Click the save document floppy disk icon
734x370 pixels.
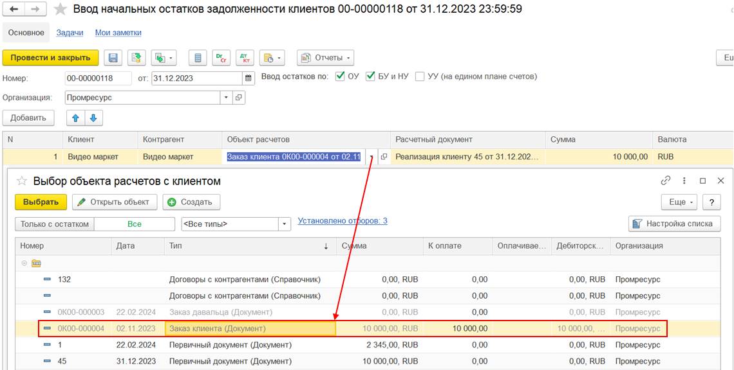[113, 58]
